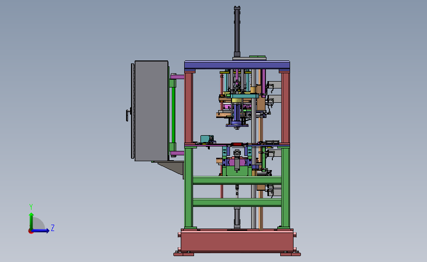Screen dimensions: 427x262
Task: Click the Y label on the triad
Action: pyautogui.click(x=31, y=207)
